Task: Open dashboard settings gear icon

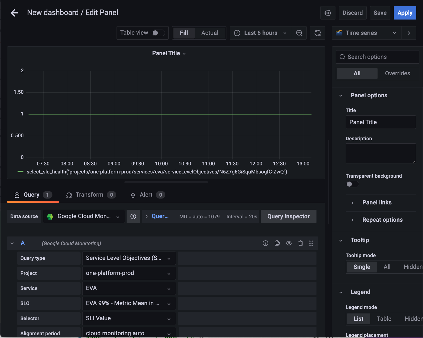Action: pyautogui.click(x=328, y=13)
